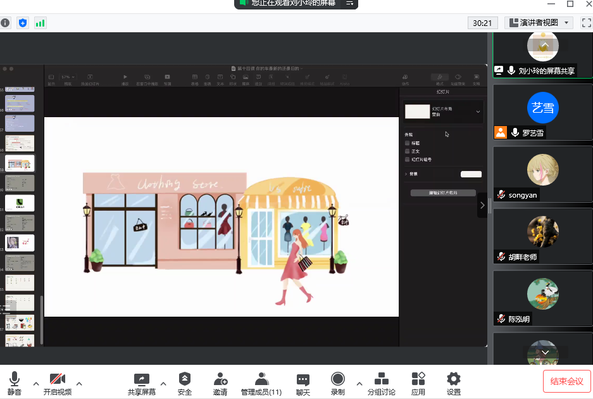Click the 背景 background color swatch
The height and width of the screenshot is (399, 593).
pyautogui.click(x=471, y=174)
